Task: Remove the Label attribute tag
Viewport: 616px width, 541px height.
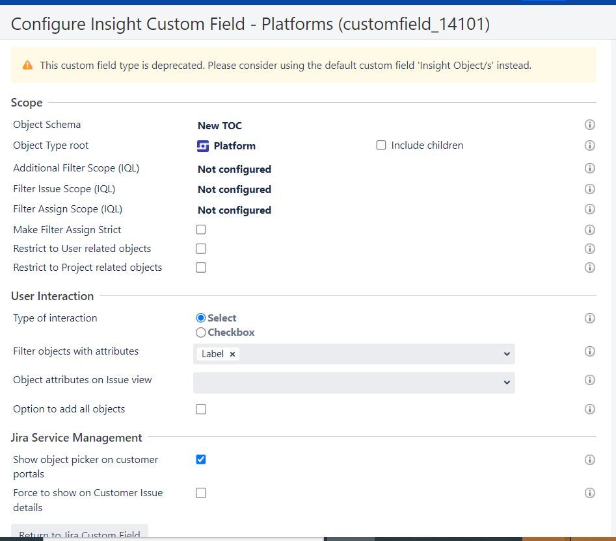Action: click(233, 354)
